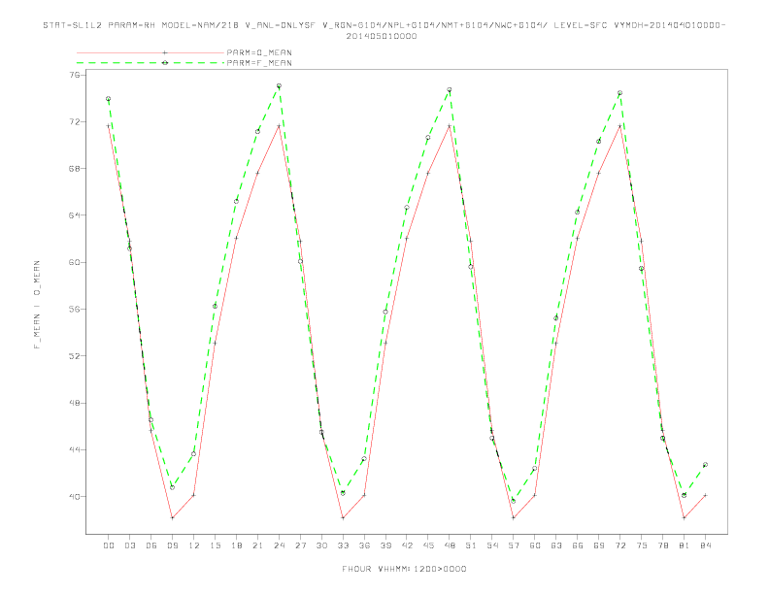Click y-axis tick label 44

pyautogui.click(x=75, y=450)
